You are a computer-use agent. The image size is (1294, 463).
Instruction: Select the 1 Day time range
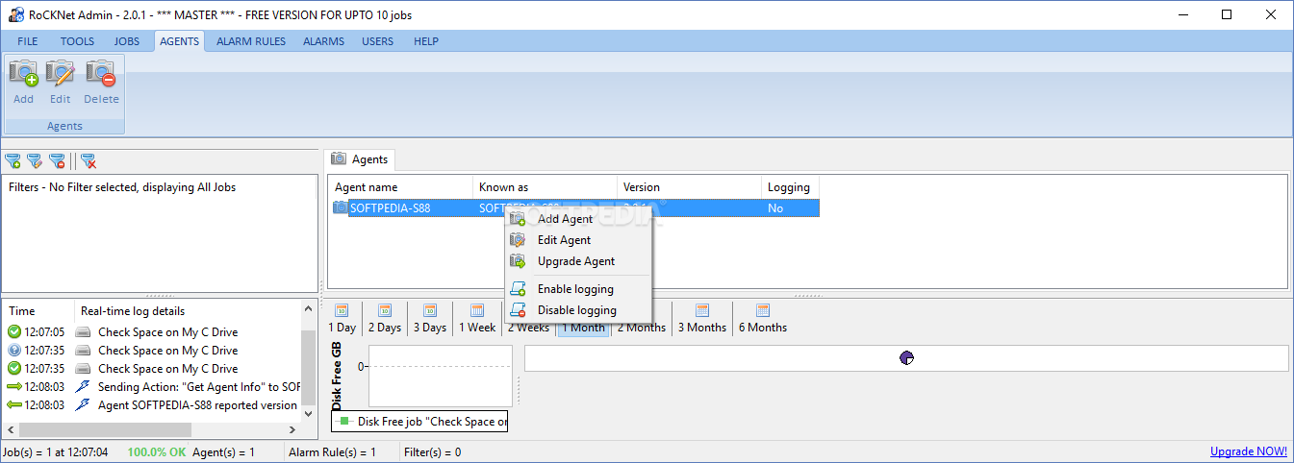[343, 319]
